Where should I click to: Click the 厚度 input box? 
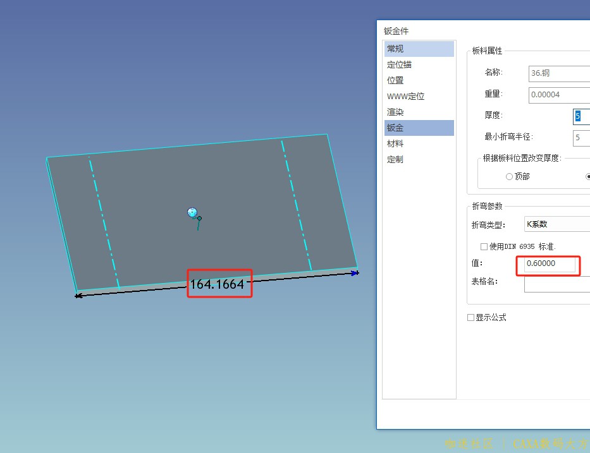coord(581,116)
